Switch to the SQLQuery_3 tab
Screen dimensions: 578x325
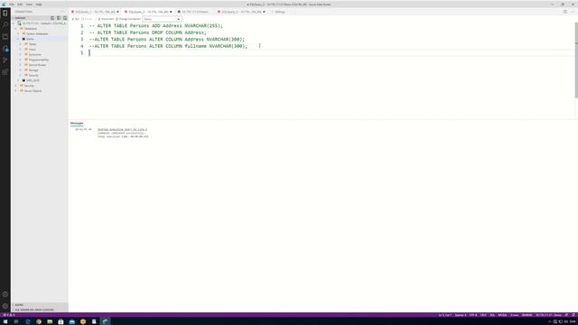148,12
